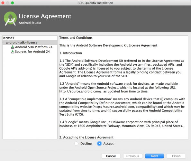Screen dimensions: 191x161
Task: Collapse the android-sdk-license tree node
Action: point(3,43)
